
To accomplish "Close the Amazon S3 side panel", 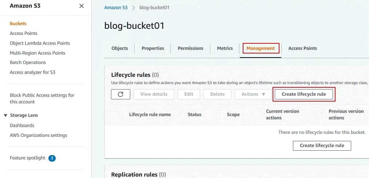I will click(x=82, y=6).
